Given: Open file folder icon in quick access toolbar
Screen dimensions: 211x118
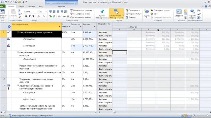Looking at the screenshot, I should [19, 2].
